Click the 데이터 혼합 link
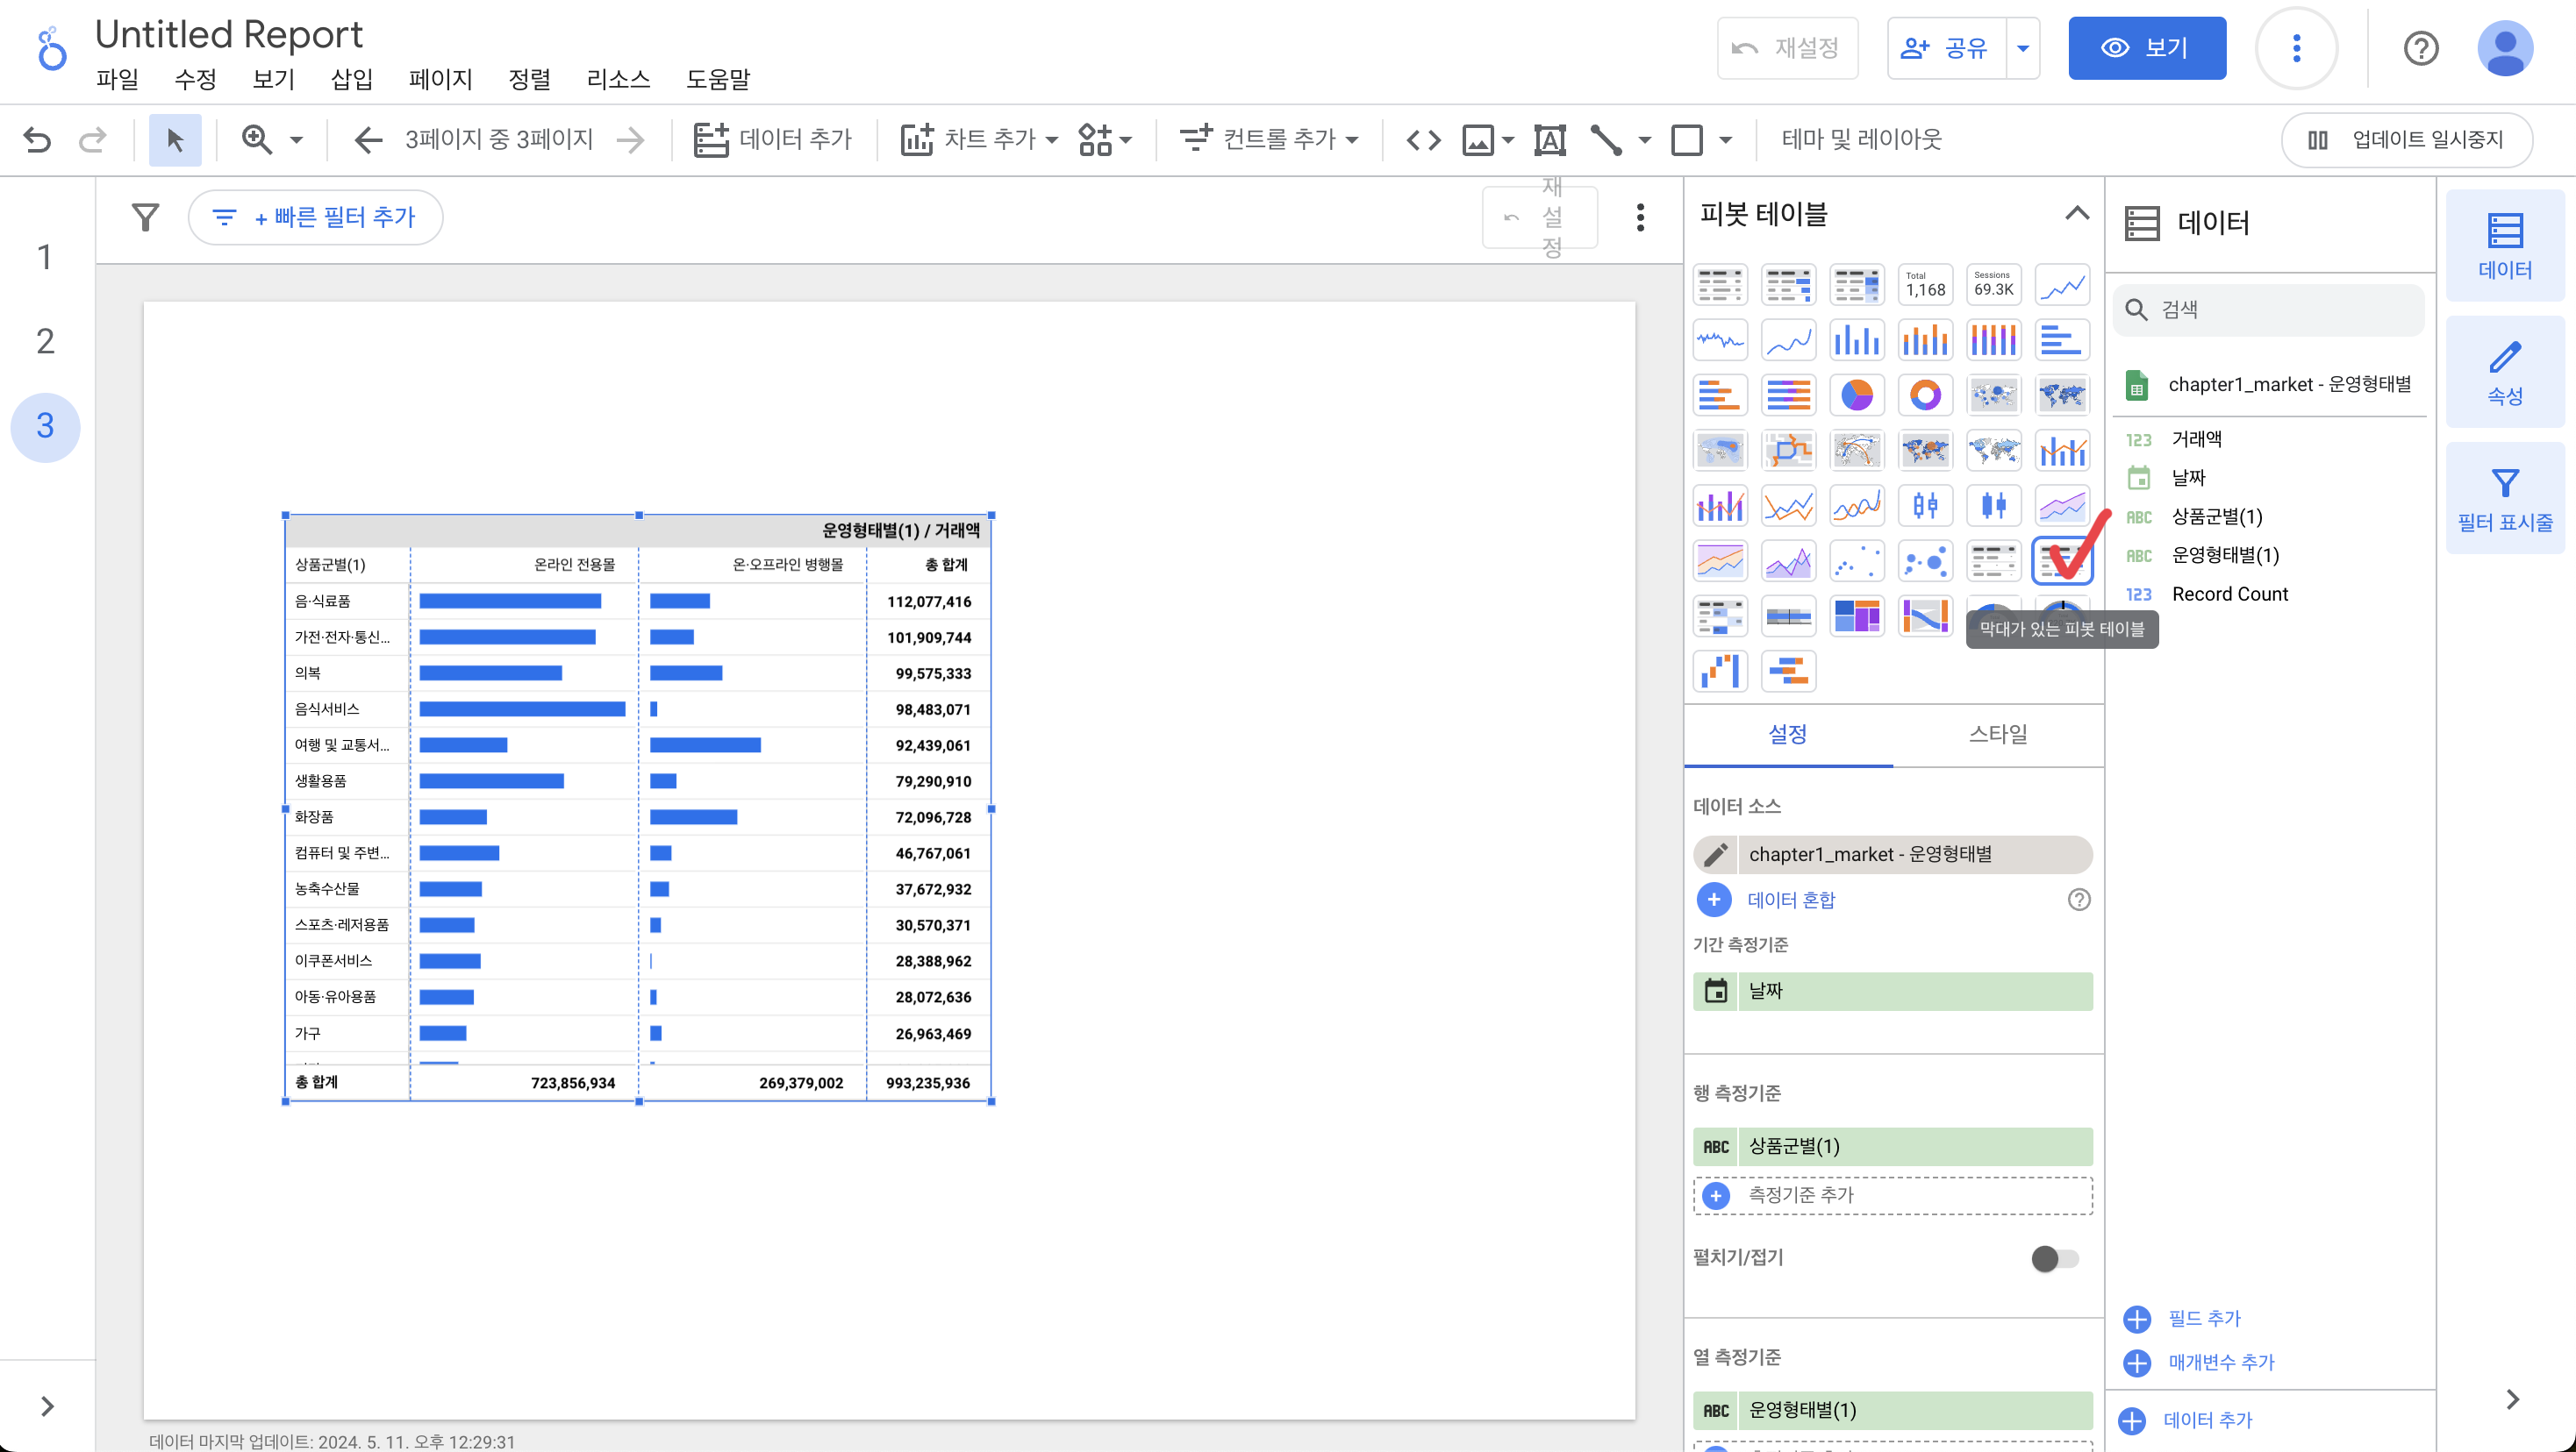Screen dimensions: 2576x1452 pyautogui.click(x=1790, y=900)
